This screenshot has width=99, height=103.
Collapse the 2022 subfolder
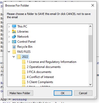pos(14,57)
